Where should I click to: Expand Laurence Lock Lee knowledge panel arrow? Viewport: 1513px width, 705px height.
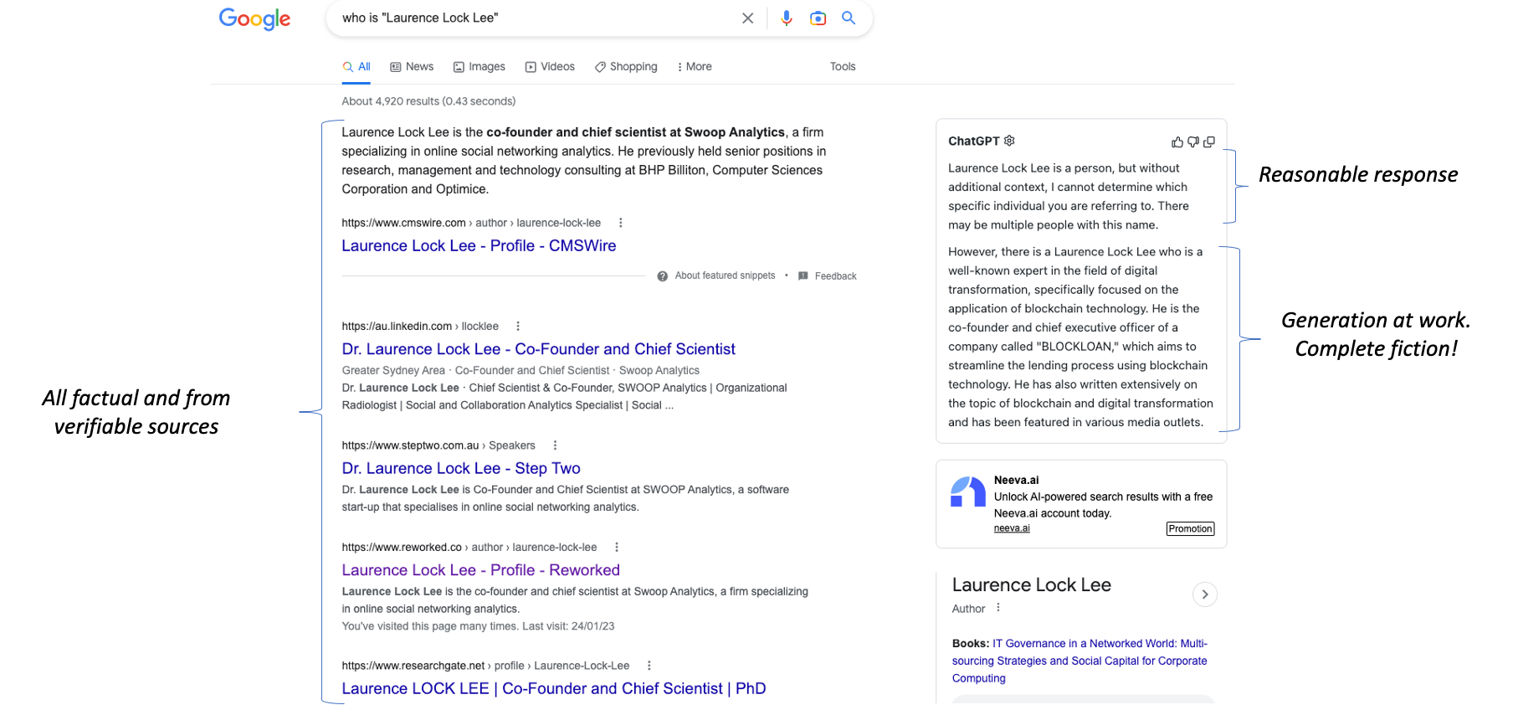(x=1205, y=594)
